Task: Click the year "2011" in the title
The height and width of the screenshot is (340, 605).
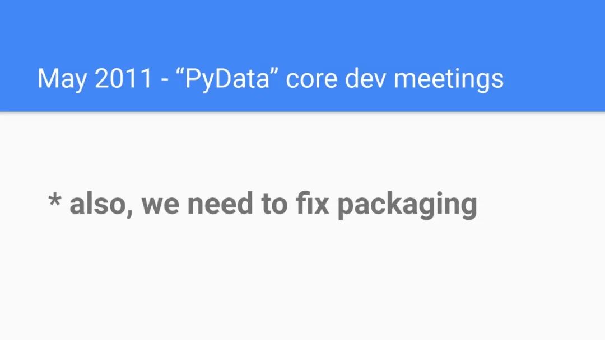Action: pos(123,79)
